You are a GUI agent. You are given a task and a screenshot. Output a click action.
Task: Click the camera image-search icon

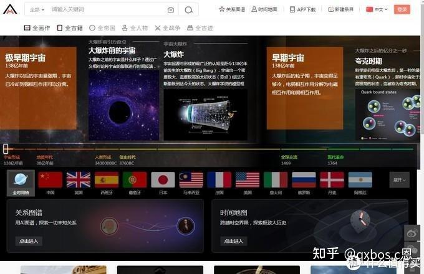coord(171,10)
